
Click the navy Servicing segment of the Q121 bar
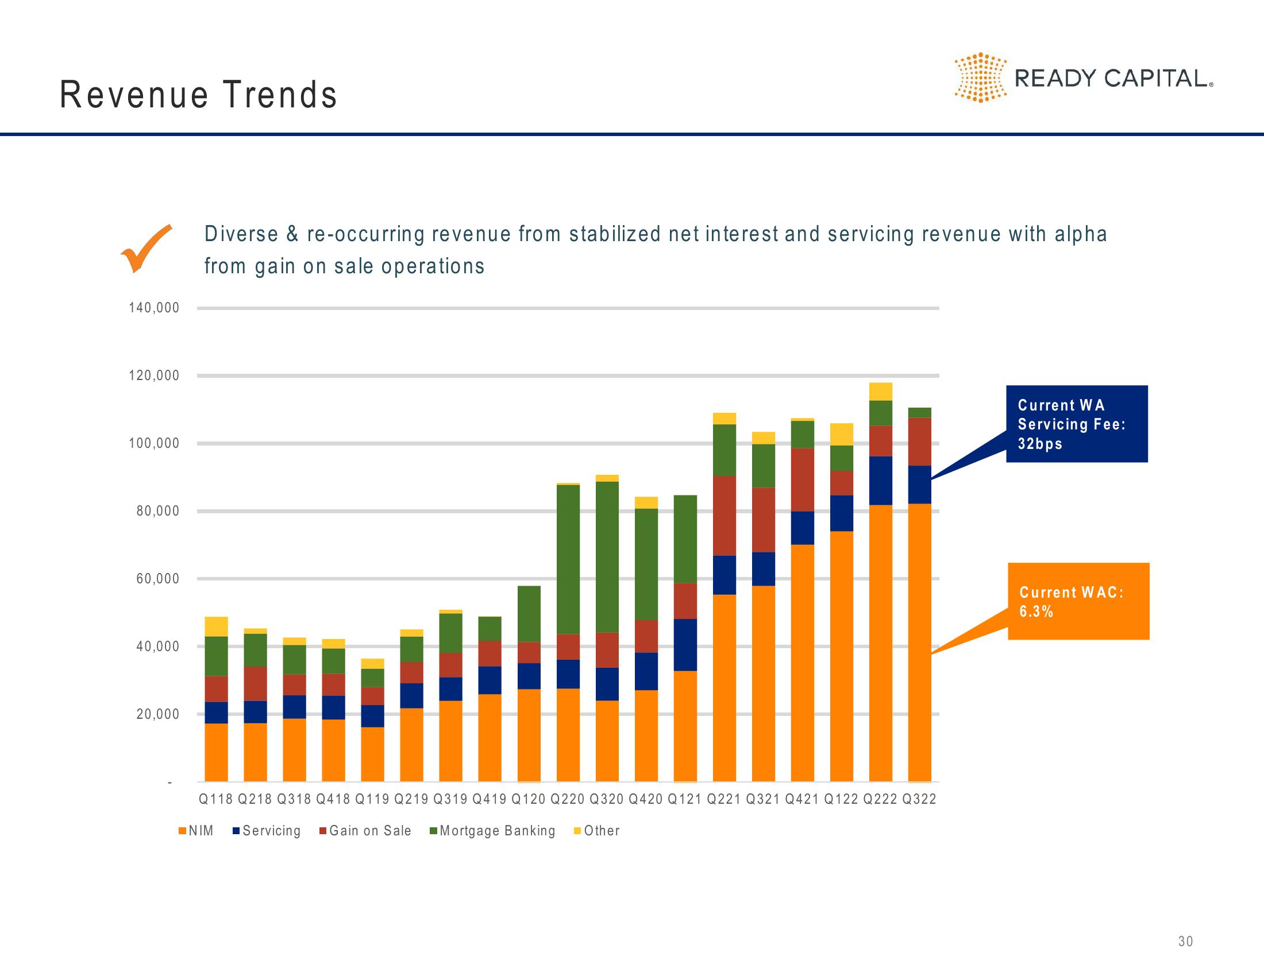685,645
